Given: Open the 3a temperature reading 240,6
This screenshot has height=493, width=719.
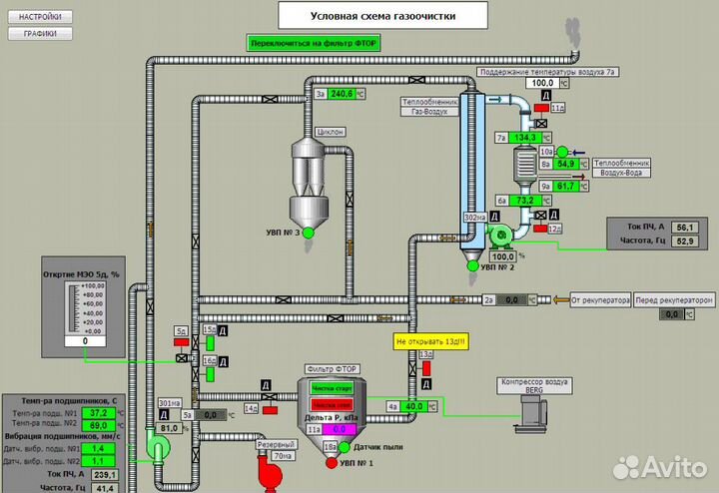Looking at the screenshot, I should pyautogui.click(x=343, y=93).
